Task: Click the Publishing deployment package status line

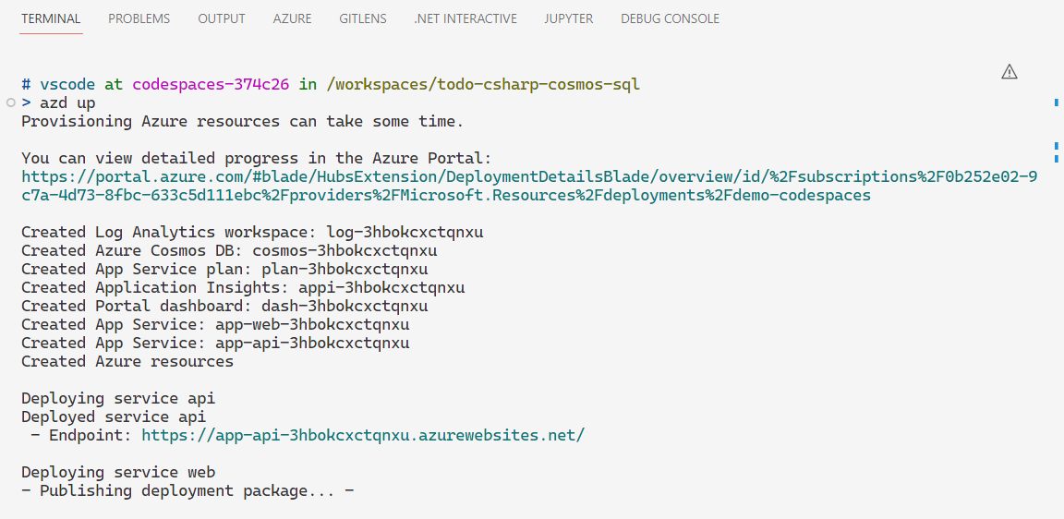Action: click(x=188, y=490)
